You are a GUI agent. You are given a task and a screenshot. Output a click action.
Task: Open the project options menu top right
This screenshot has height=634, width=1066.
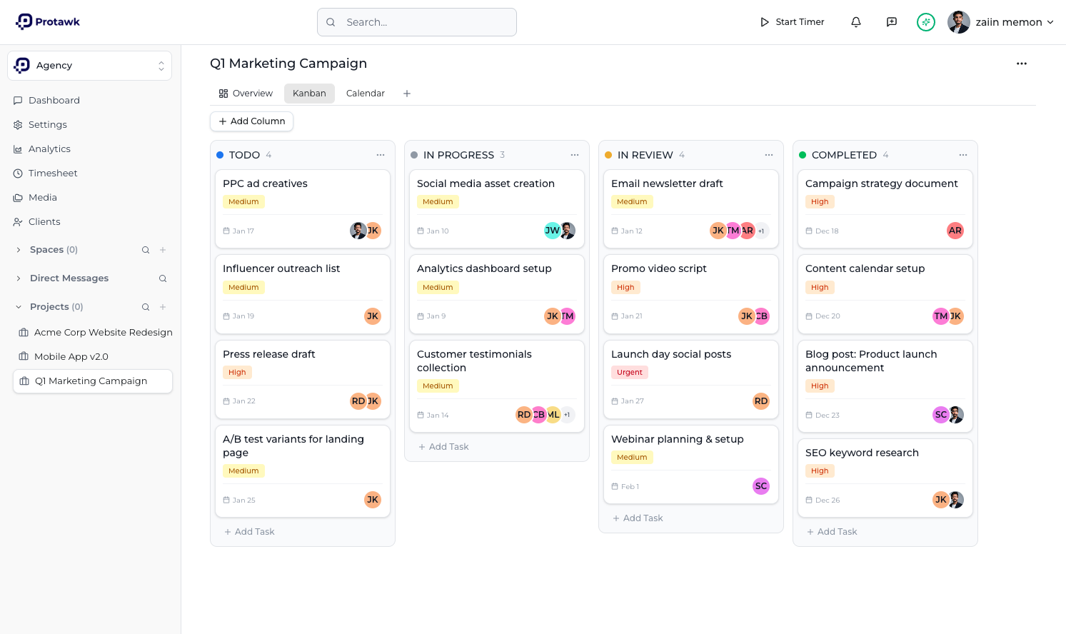tap(1022, 64)
